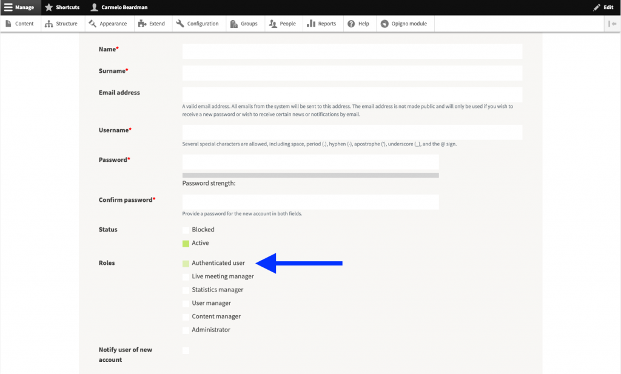The image size is (621, 374).
Task: Toggle Notify user of new account checkbox
Action: tap(186, 350)
